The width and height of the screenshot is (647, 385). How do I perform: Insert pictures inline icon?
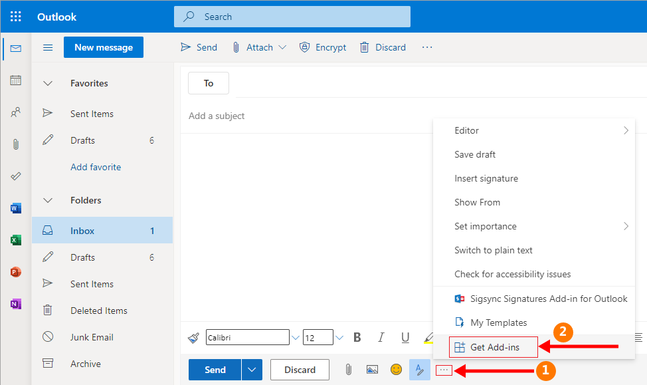[372, 370]
